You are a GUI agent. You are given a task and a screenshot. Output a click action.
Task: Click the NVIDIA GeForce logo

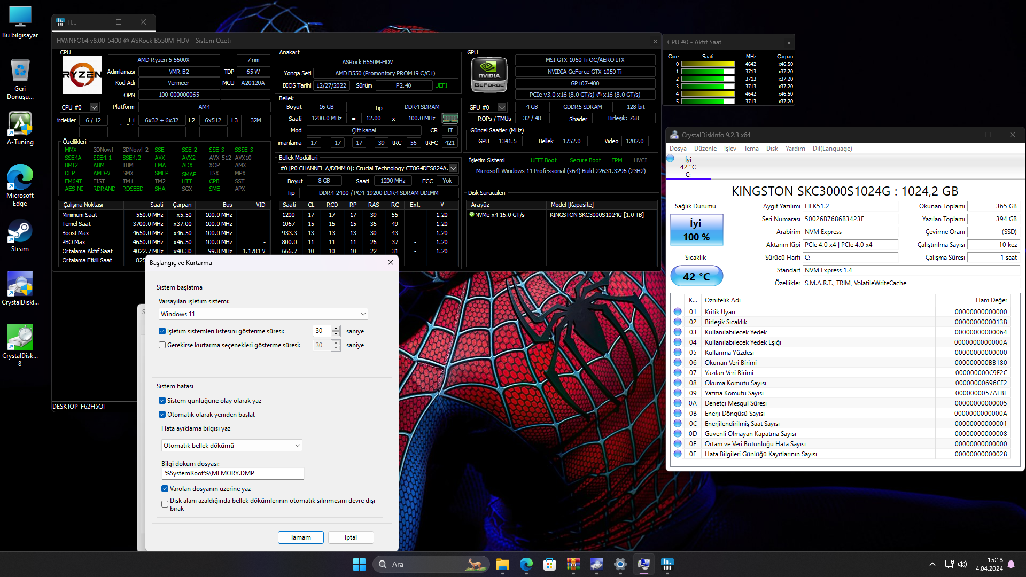click(x=488, y=75)
